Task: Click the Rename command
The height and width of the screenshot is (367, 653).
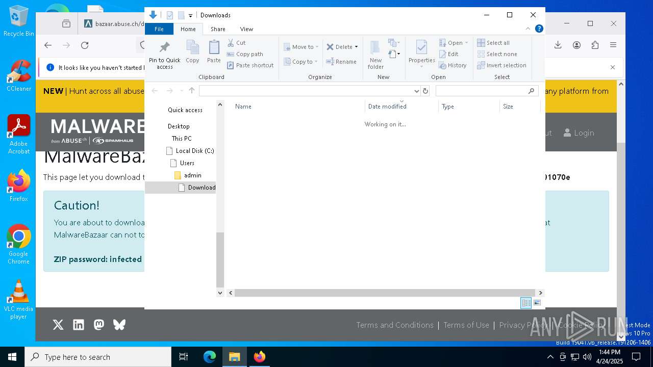Action: [342, 62]
